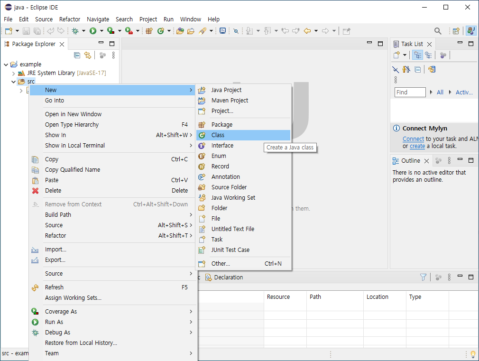Toggle Focus on Active Task in Package Explorer
This screenshot has height=361, width=479.
[x=102, y=56]
